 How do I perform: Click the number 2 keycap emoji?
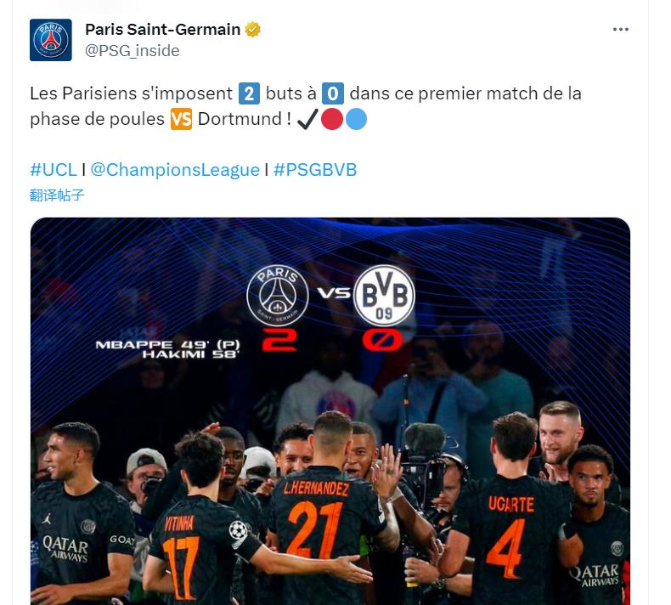point(249,93)
